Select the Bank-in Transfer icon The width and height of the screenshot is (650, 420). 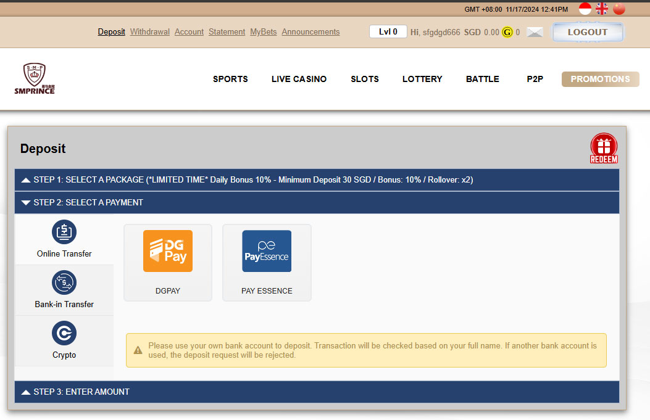tap(64, 282)
